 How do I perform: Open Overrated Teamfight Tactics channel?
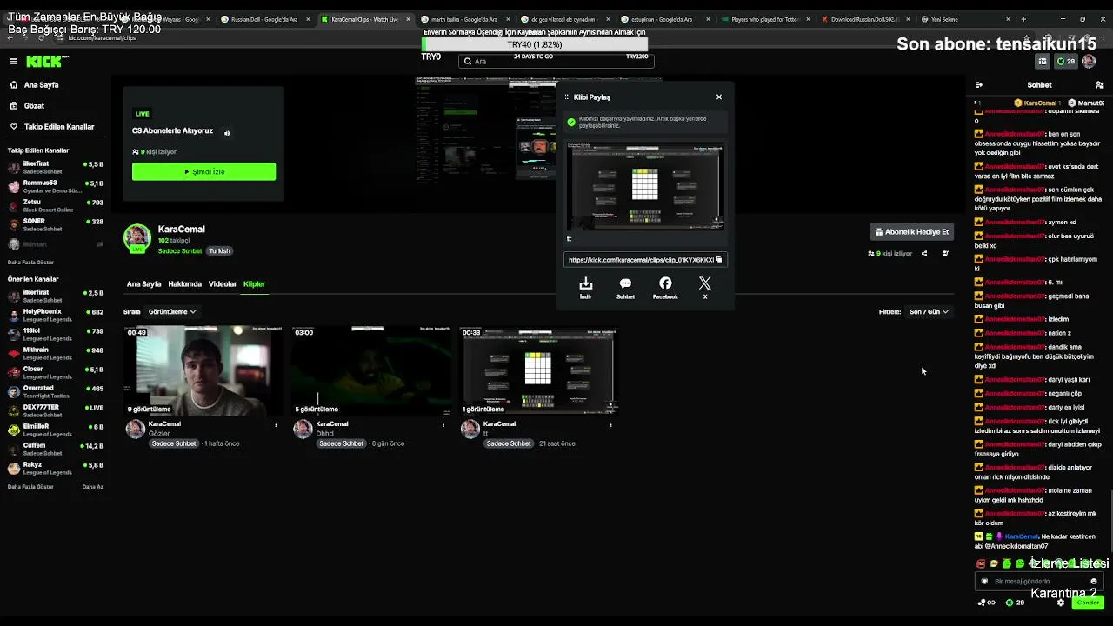coord(54,391)
